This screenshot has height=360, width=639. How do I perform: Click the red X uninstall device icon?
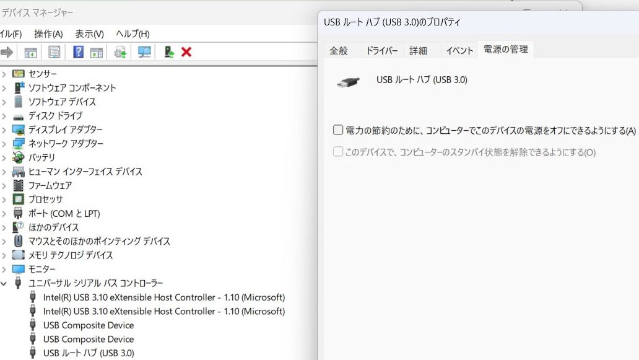click(186, 52)
